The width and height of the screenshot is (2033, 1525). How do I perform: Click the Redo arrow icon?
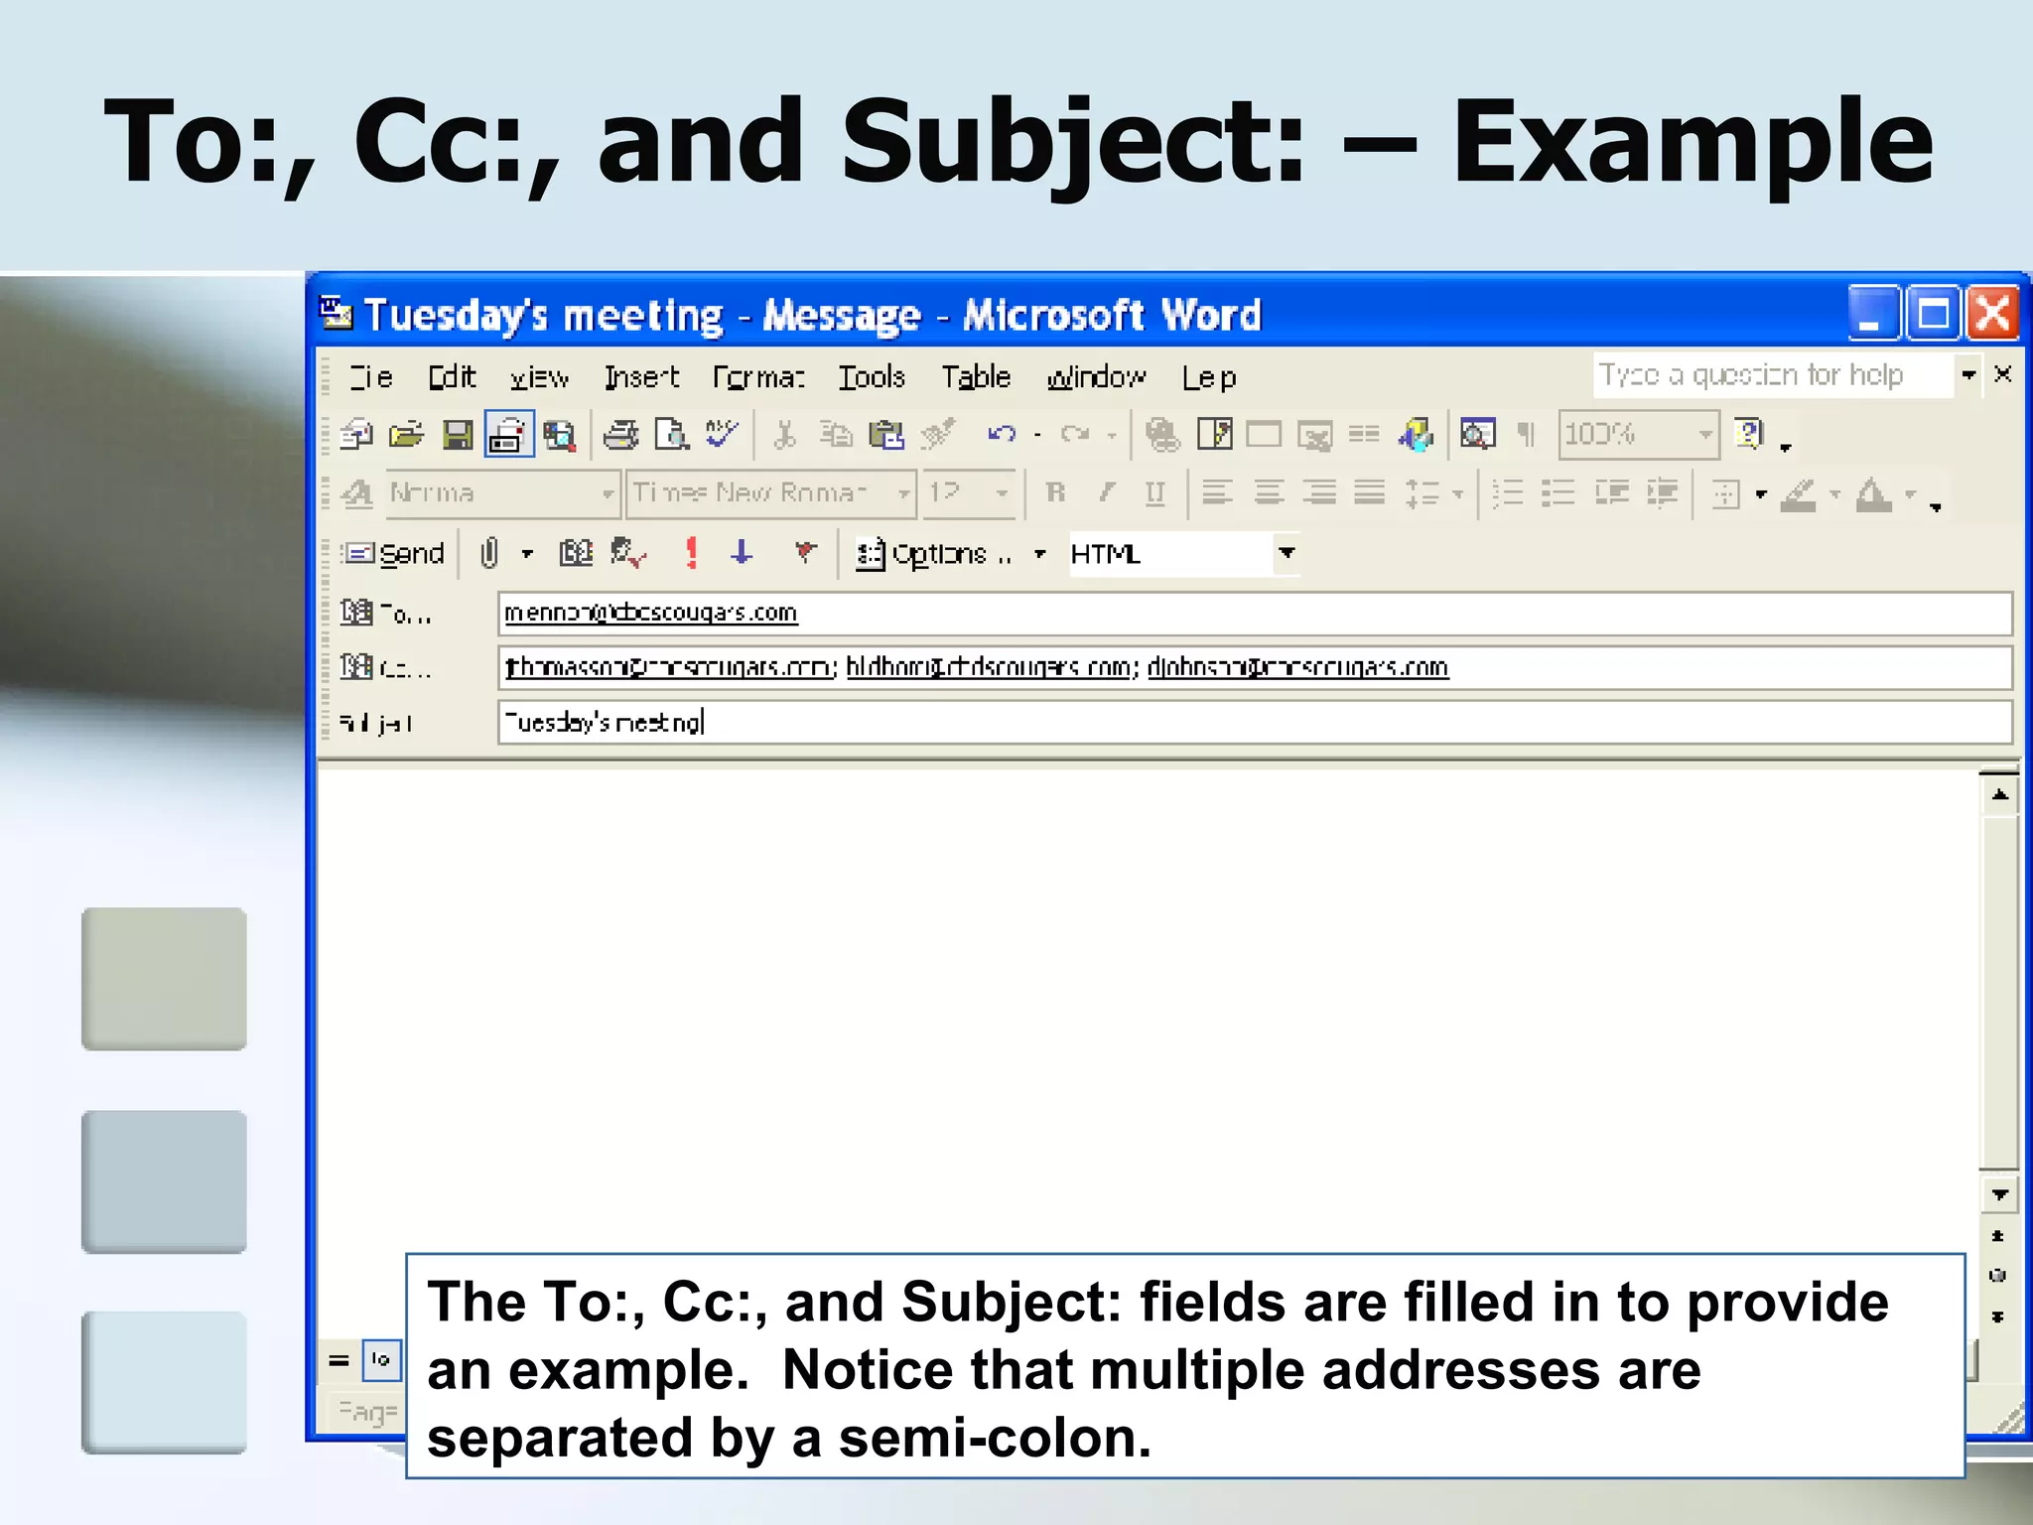point(1075,435)
